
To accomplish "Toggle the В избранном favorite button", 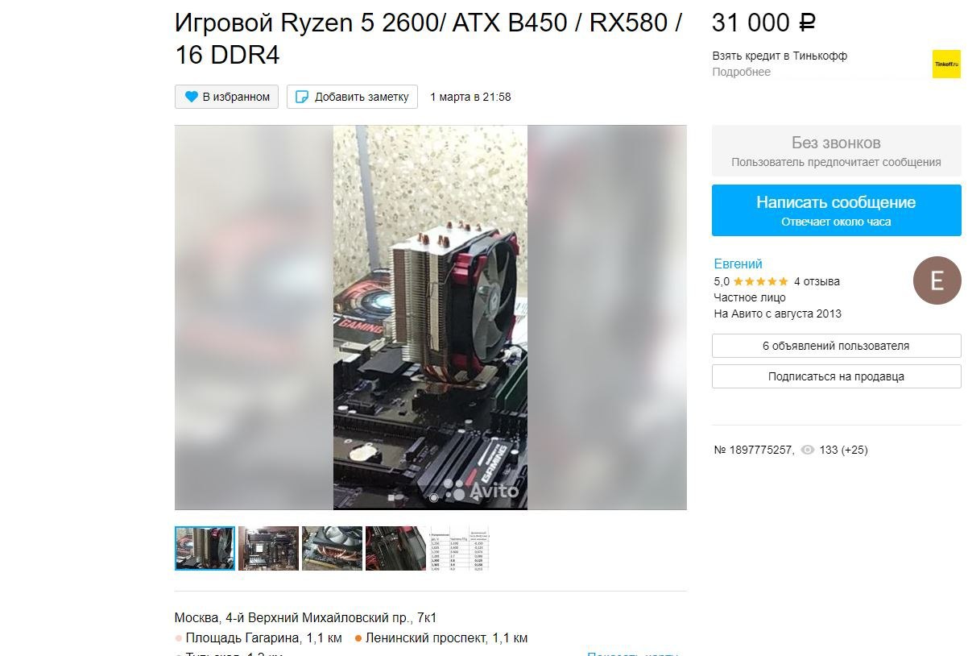I will tap(227, 97).
